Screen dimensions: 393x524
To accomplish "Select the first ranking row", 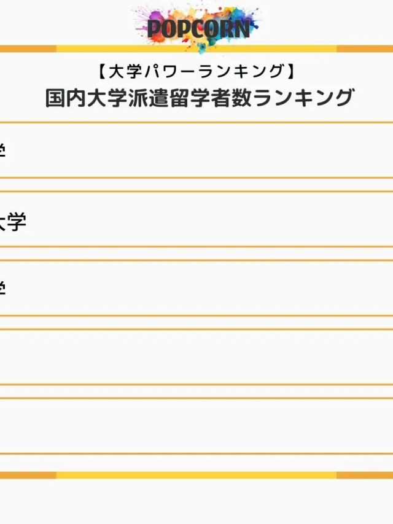I will 196,151.
